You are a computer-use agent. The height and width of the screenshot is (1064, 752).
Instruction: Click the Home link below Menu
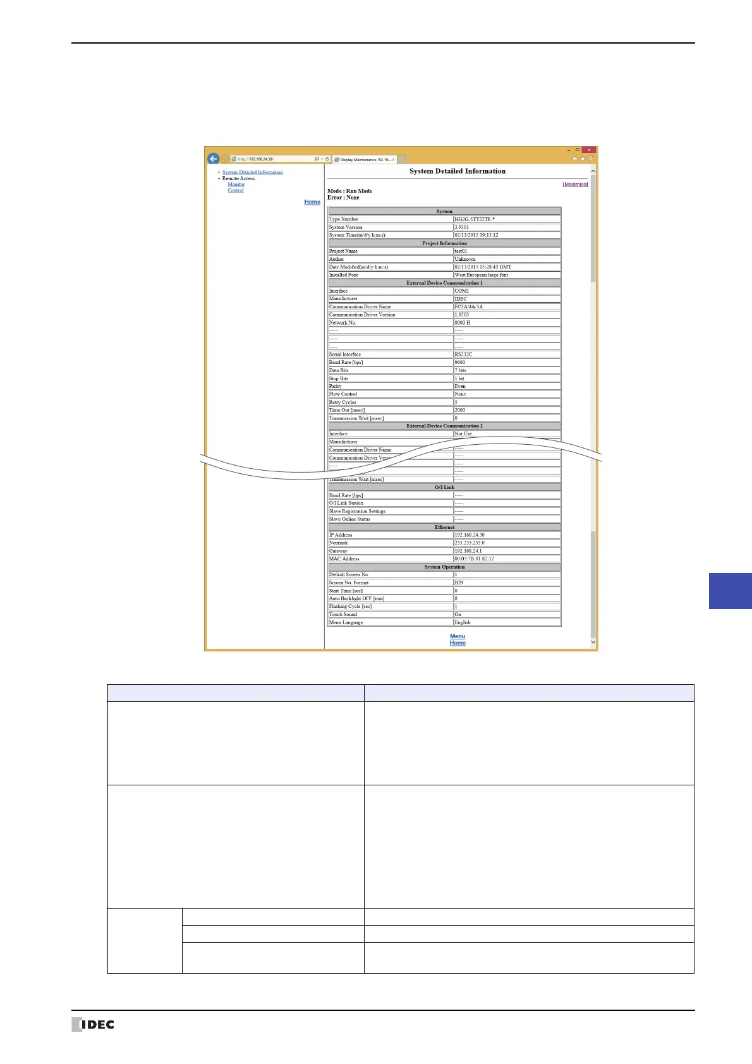458,643
